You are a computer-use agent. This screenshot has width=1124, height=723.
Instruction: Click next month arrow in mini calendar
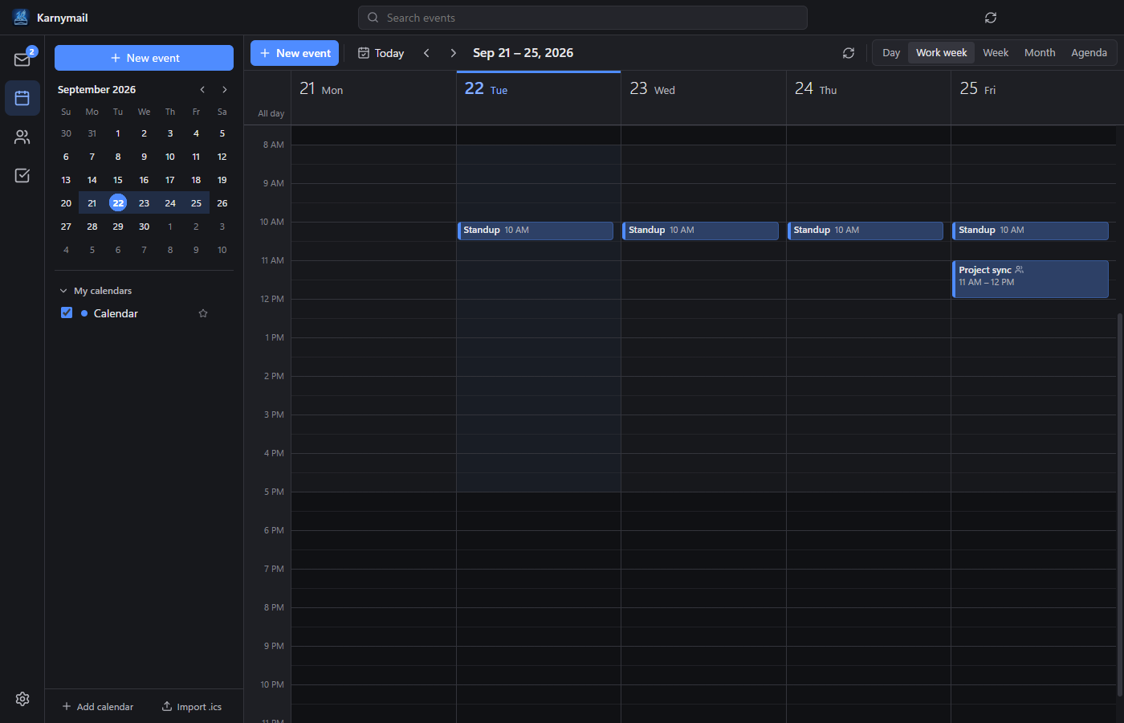coord(225,90)
